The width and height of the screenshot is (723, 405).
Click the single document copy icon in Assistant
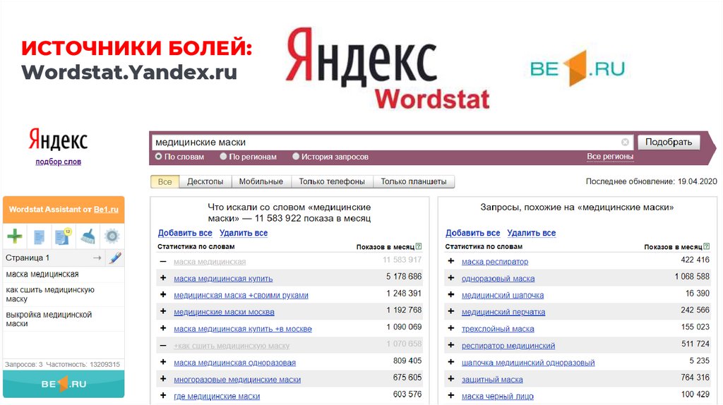40,237
